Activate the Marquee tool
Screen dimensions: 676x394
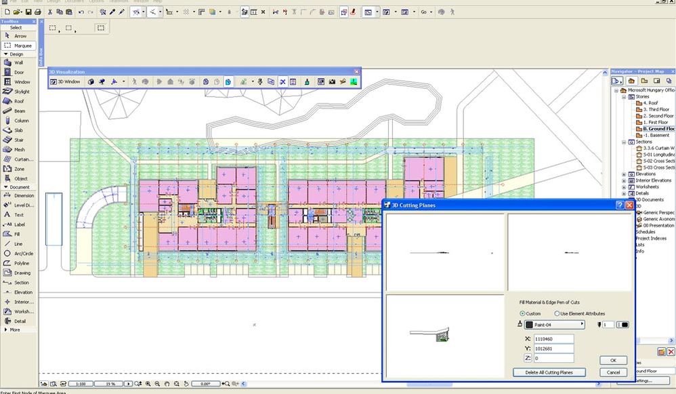19,45
